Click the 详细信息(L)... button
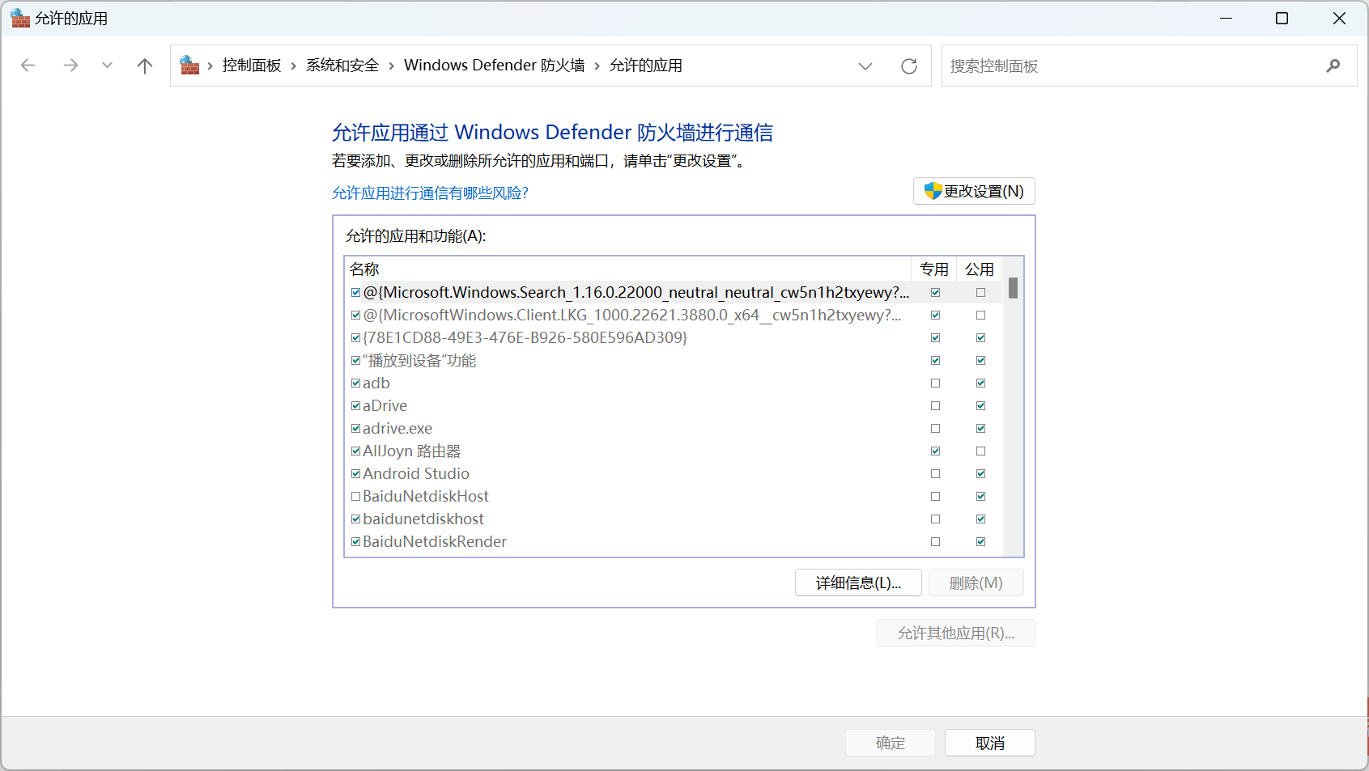The height and width of the screenshot is (771, 1369). (x=858, y=582)
